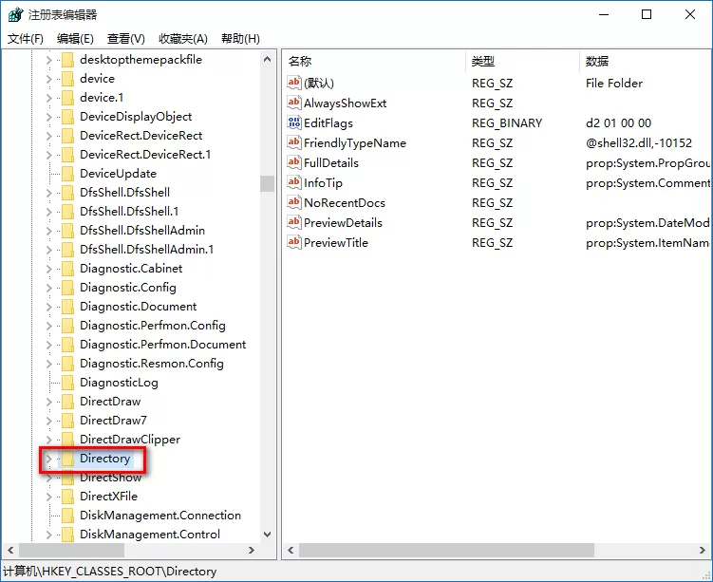This screenshot has height=582, width=713.
Task: Select the EditFlags value name
Action: pos(328,123)
